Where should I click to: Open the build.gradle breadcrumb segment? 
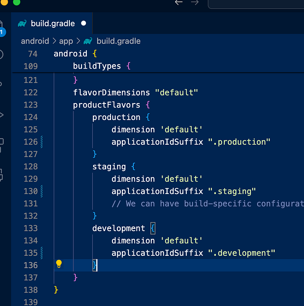click(119, 41)
